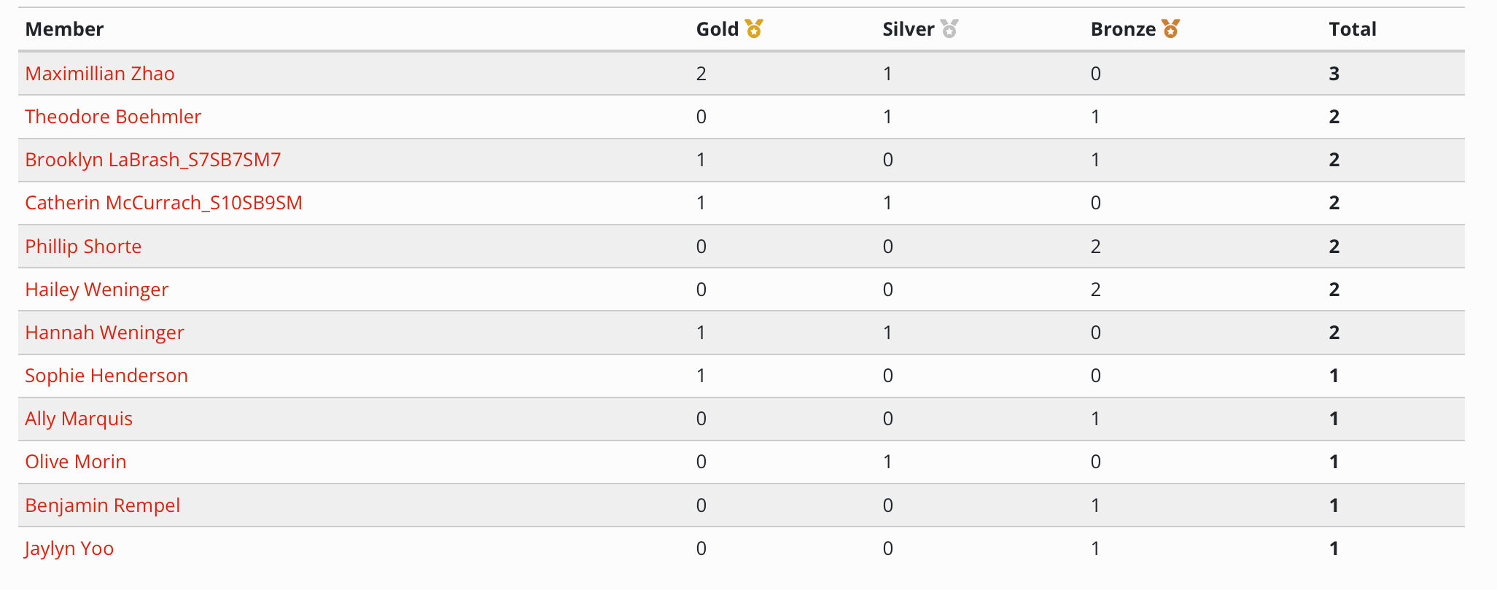Open Olive Morin's profile link

tap(76, 462)
